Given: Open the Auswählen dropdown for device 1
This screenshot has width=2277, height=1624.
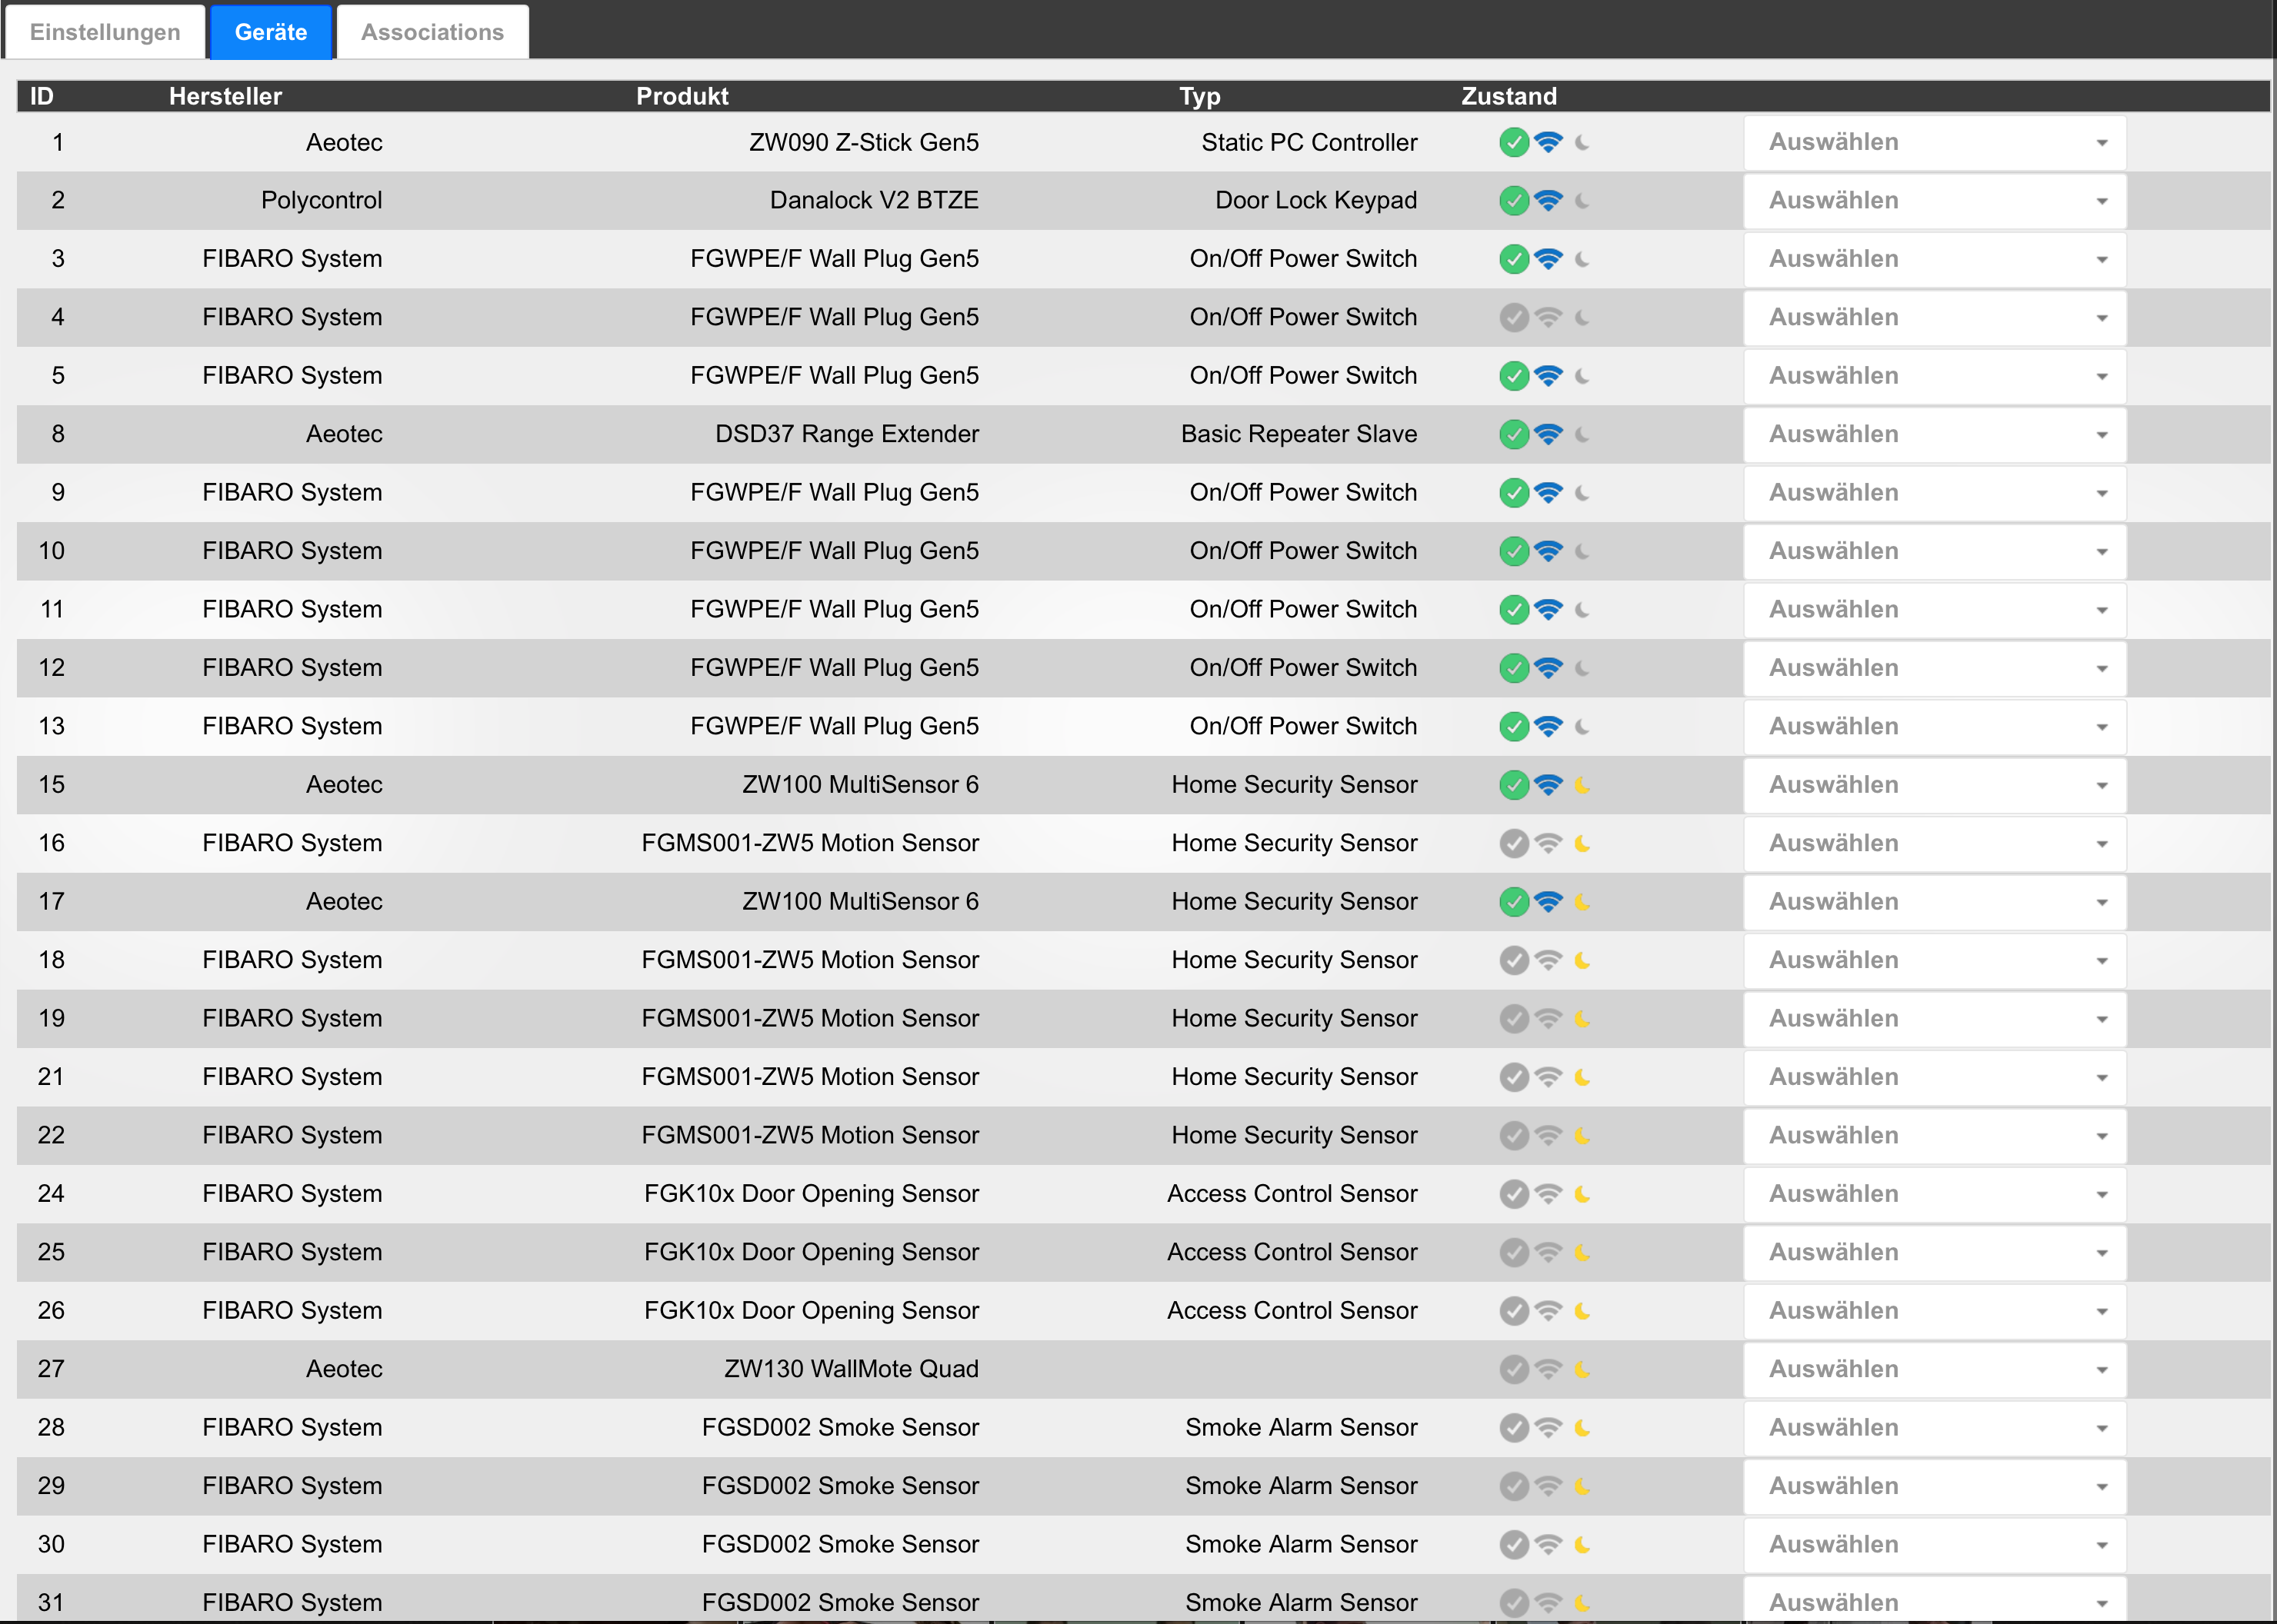Looking at the screenshot, I should (x=1935, y=143).
